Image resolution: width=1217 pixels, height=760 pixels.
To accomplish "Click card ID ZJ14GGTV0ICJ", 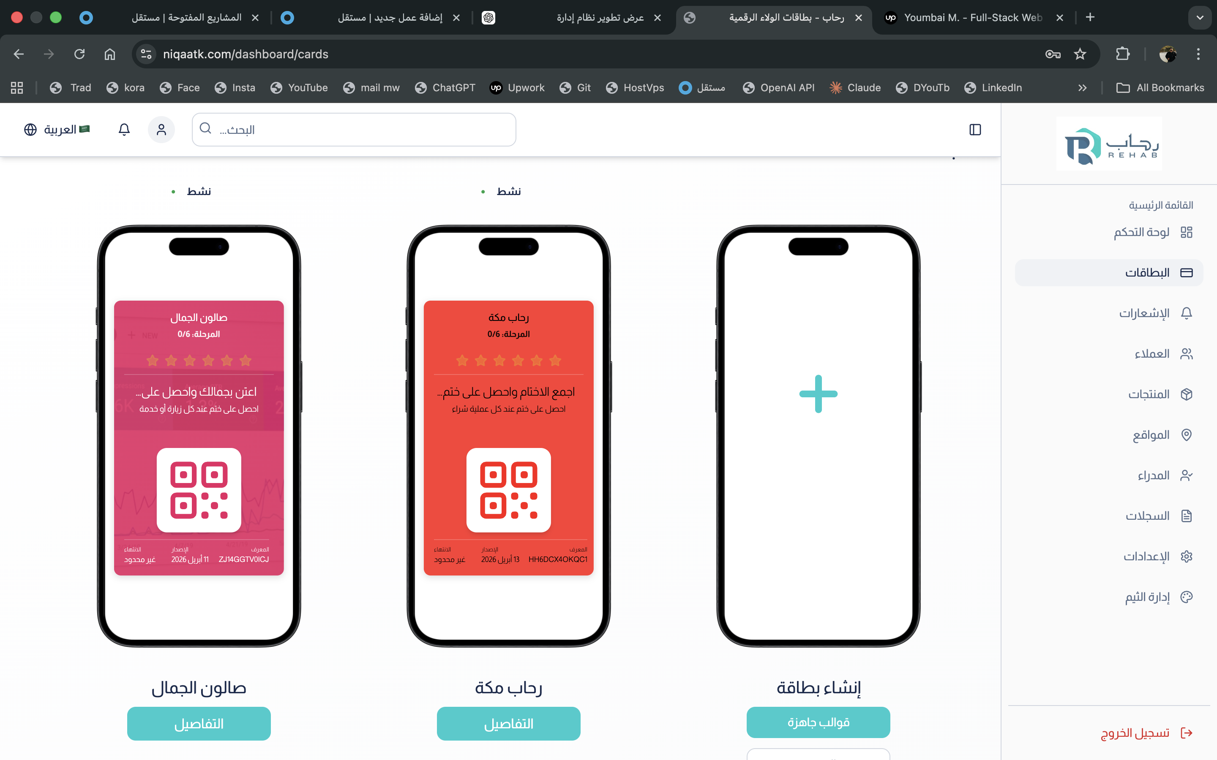I will point(244,559).
